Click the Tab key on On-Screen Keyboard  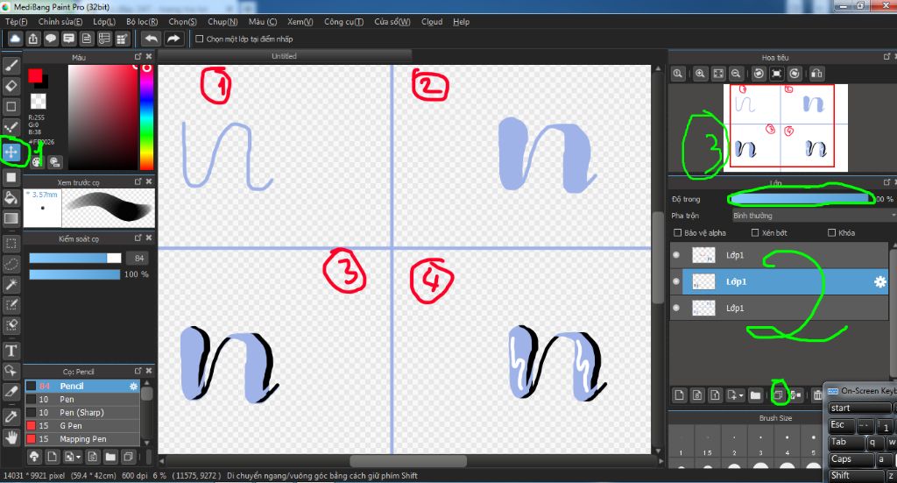point(846,443)
